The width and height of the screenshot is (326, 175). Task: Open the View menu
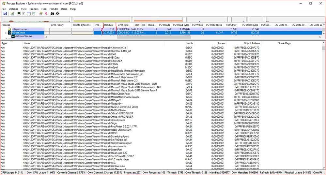24,9
